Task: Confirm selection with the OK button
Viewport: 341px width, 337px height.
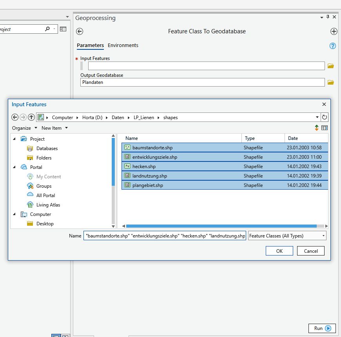Action: point(279,251)
